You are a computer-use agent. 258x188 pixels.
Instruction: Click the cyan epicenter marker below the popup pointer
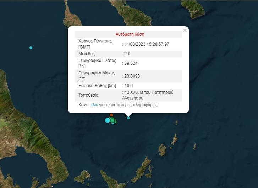(x=128, y=118)
